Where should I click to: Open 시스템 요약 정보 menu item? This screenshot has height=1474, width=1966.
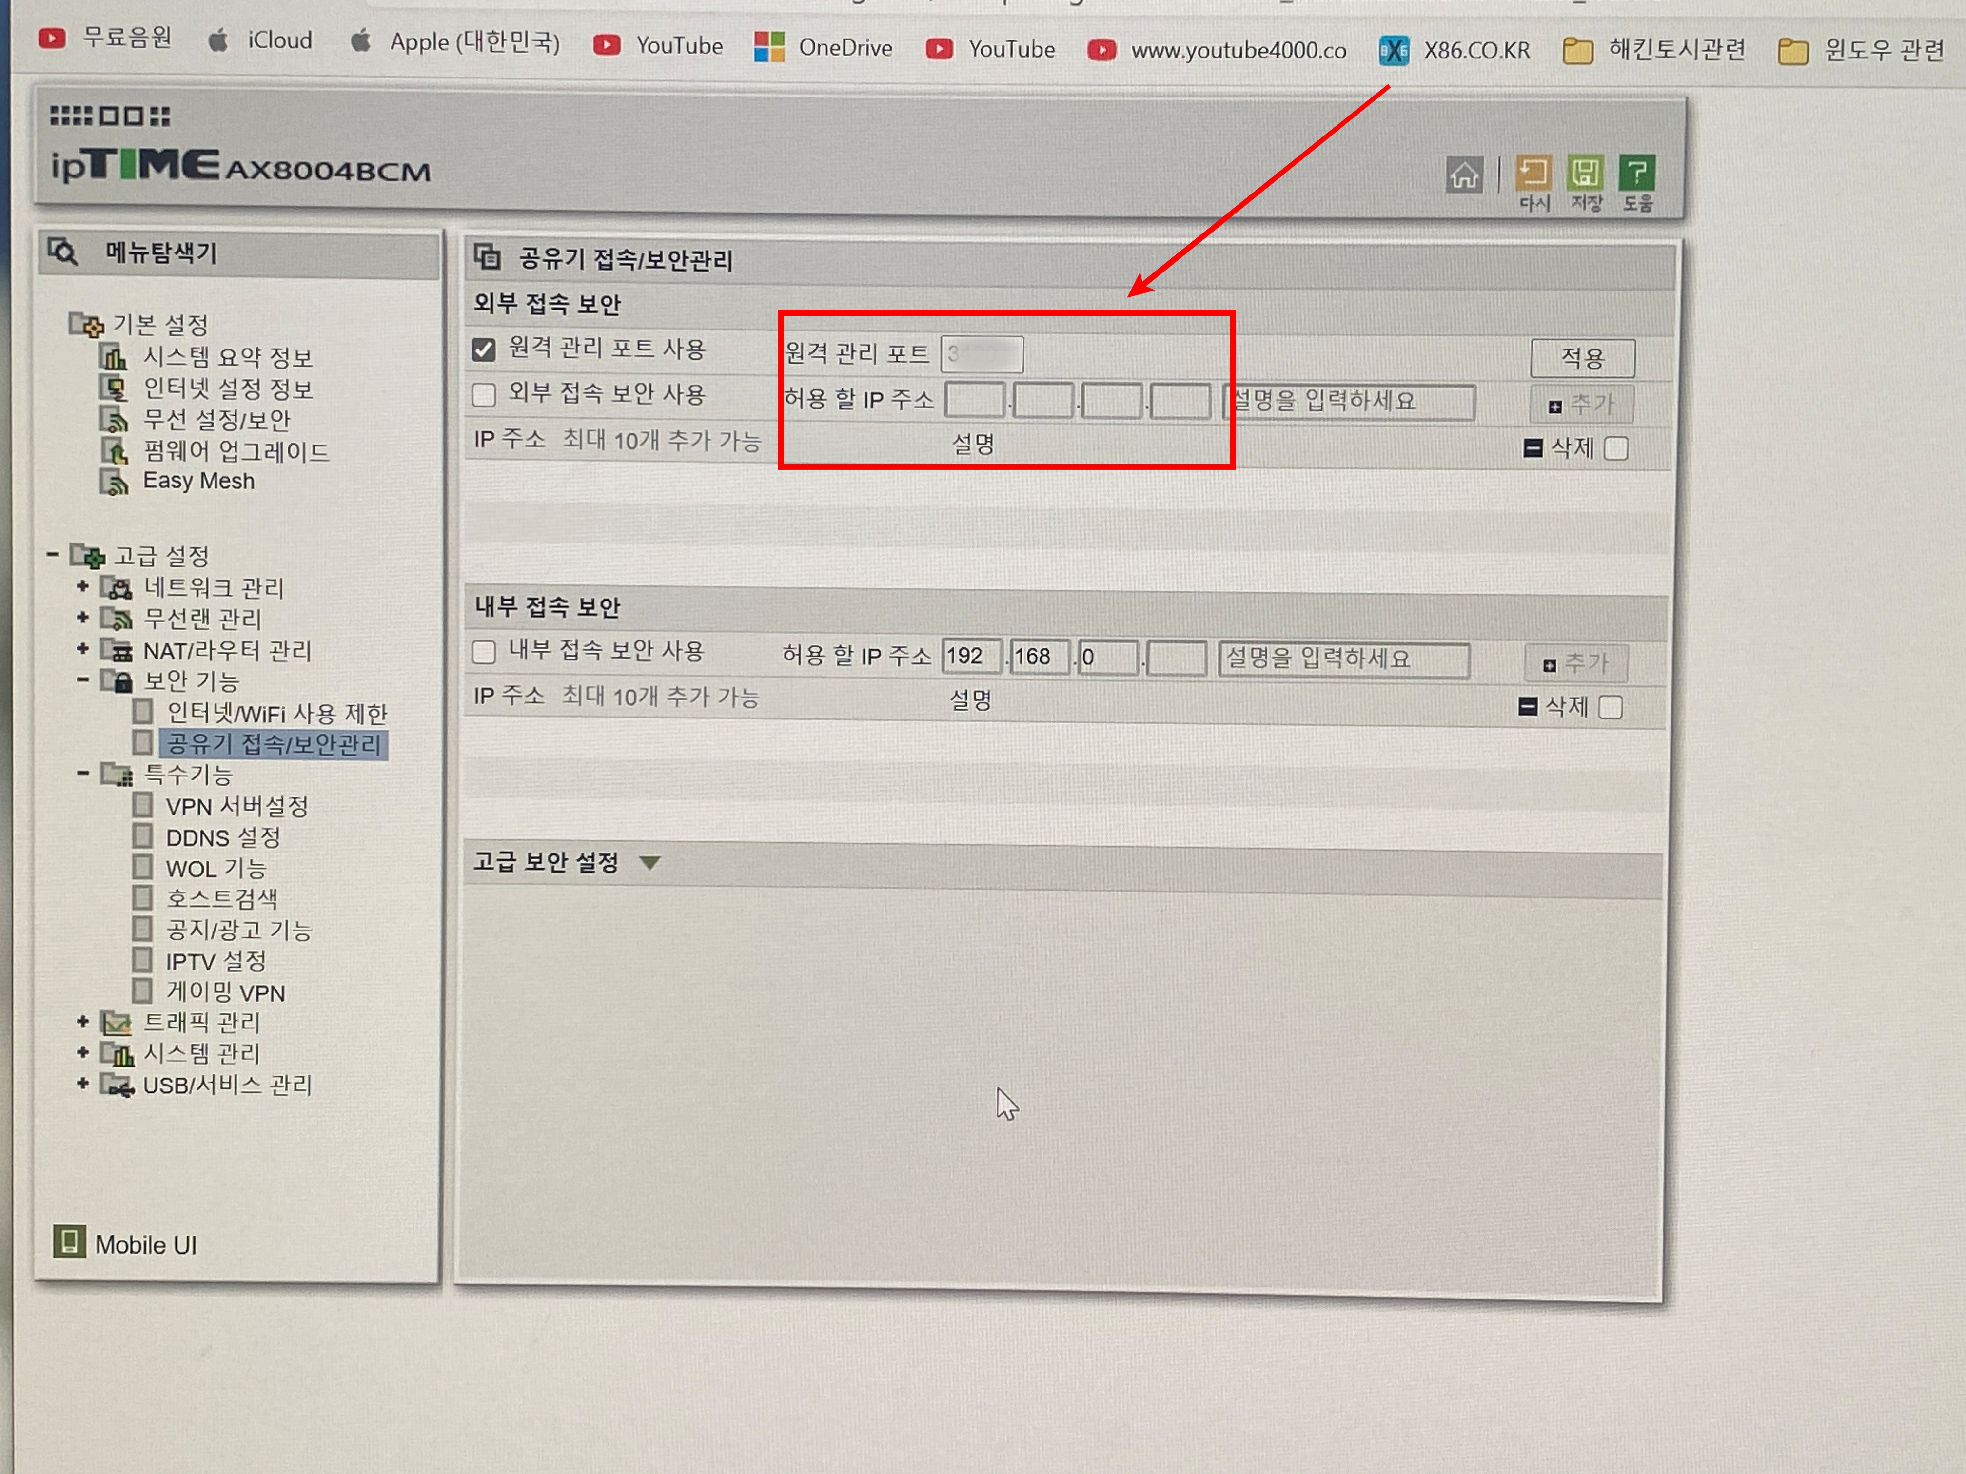coord(228,357)
